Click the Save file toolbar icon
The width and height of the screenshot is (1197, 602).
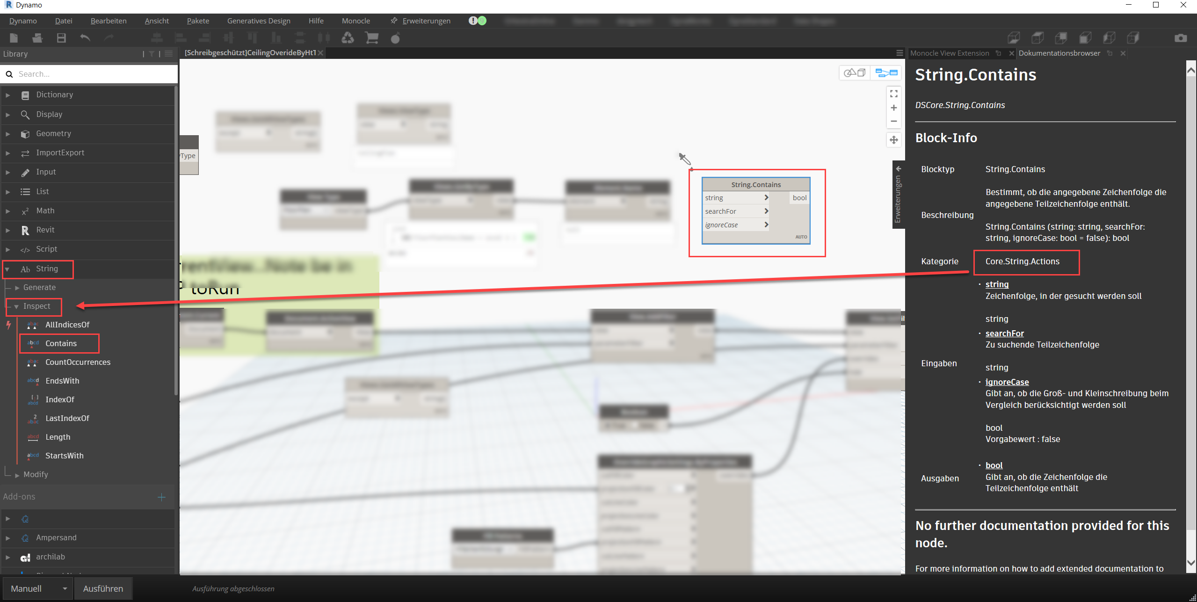click(61, 38)
